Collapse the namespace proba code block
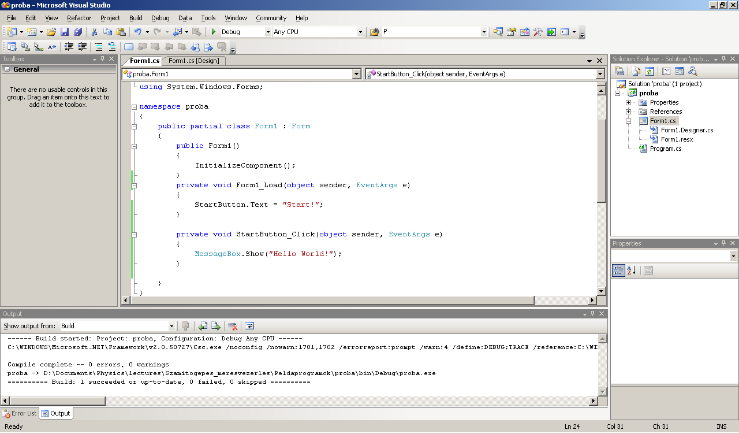Viewport: 739px width, 434px height. pos(134,107)
